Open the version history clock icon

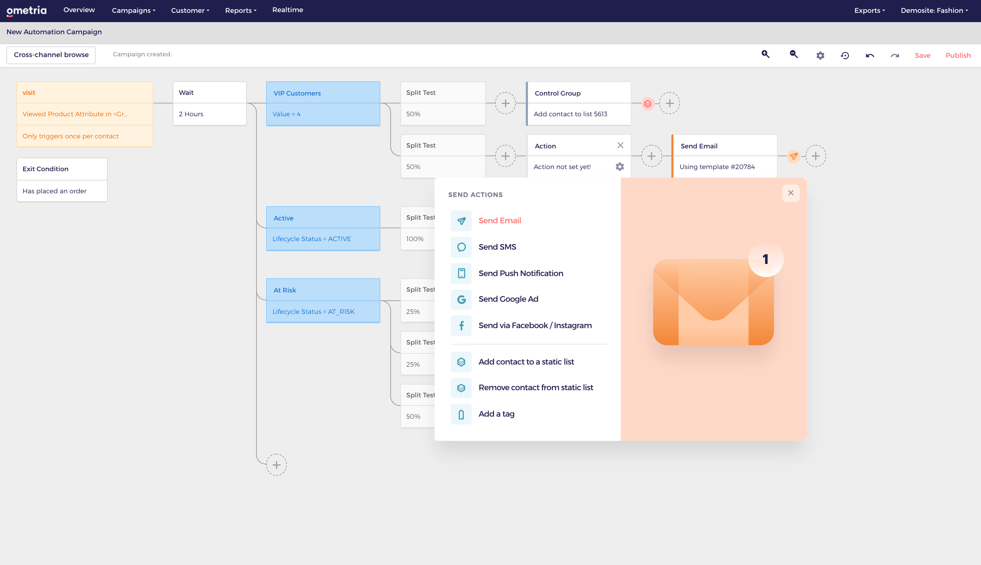tap(845, 56)
